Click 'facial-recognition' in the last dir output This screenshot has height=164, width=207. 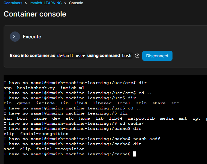coord(60,149)
